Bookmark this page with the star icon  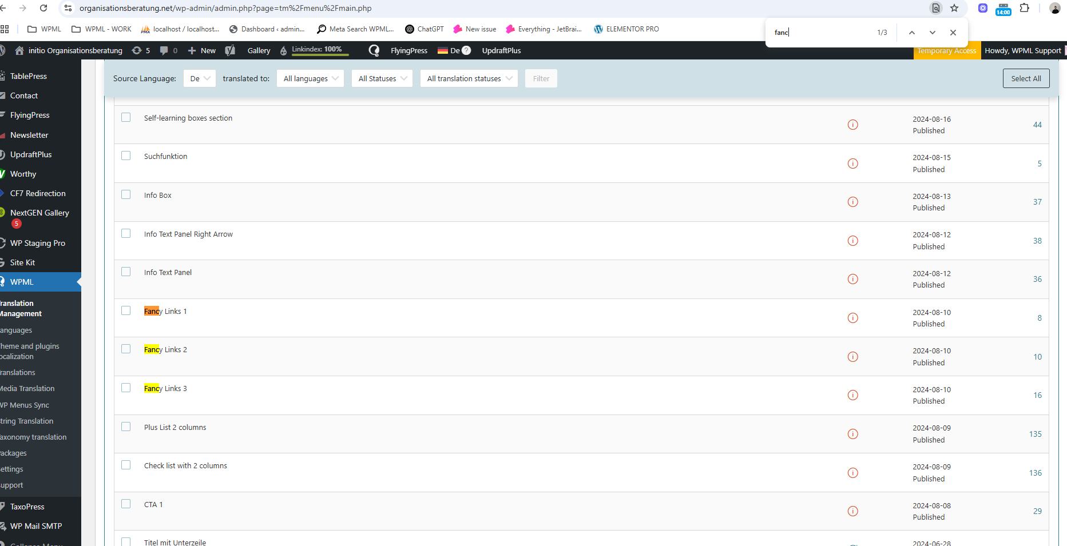(x=954, y=8)
